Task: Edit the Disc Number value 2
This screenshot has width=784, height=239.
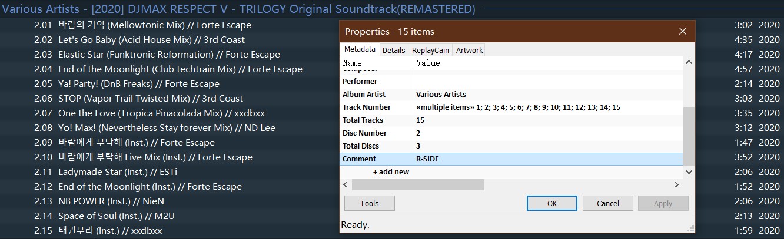Action: click(418, 133)
